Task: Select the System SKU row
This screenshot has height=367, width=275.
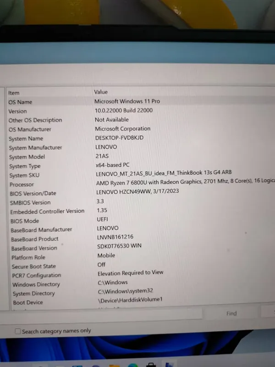Action: click(24, 175)
